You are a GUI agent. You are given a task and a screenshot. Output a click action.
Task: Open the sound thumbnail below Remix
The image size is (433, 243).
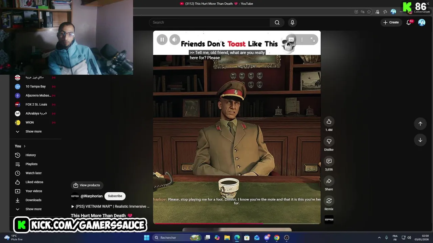click(x=329, y=220)
